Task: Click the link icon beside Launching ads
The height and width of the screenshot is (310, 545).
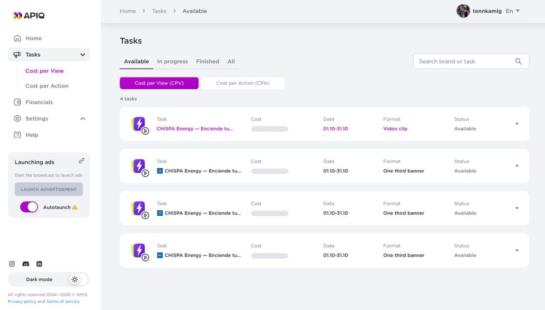Action: tap(81, 160)
